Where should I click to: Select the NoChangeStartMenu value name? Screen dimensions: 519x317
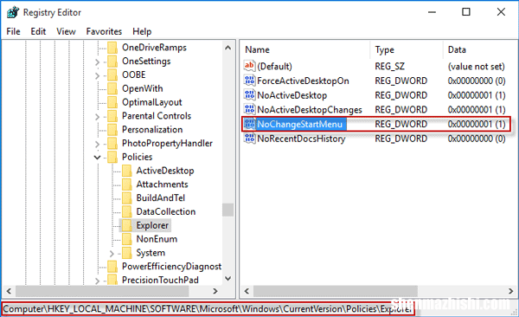coord(300,124)
